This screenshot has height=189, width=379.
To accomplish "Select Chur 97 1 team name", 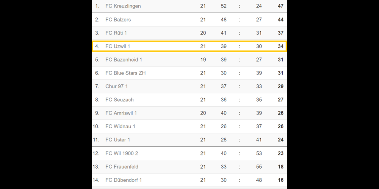I will [116, 87].
